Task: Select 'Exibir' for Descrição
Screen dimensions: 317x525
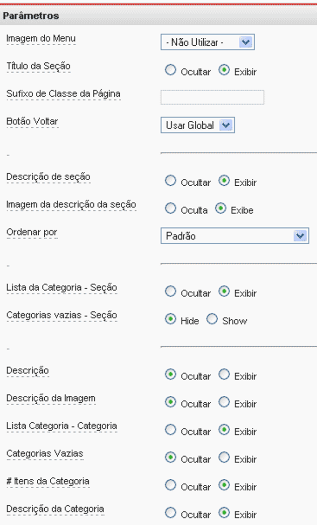Action: 225,374
